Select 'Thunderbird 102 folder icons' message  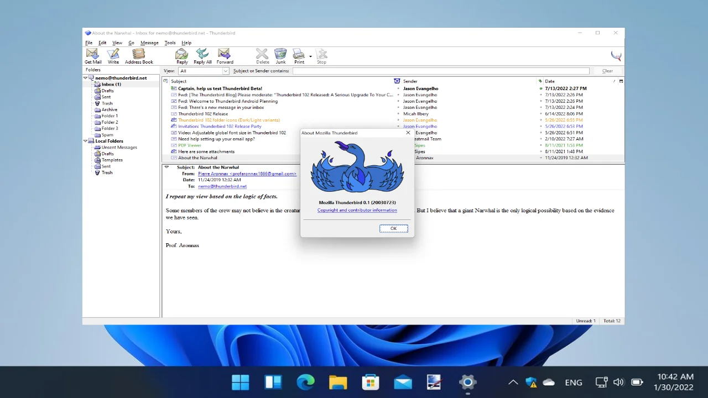pyautogui.click(x=229, y=120)
